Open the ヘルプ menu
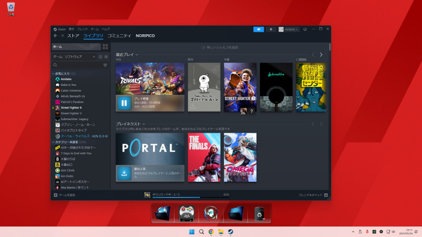This screenshot has height=237, width=422. [x=106, y=29]
